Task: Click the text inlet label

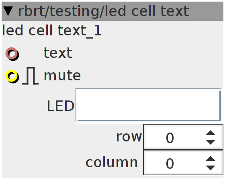Action: tap(58, 53)
